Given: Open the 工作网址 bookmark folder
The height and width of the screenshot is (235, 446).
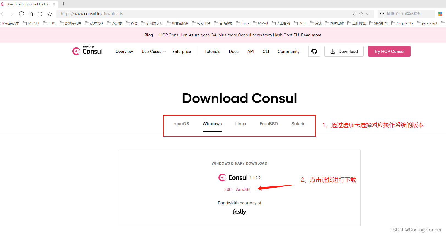Looking at the screenshot, I should point(357,23).
